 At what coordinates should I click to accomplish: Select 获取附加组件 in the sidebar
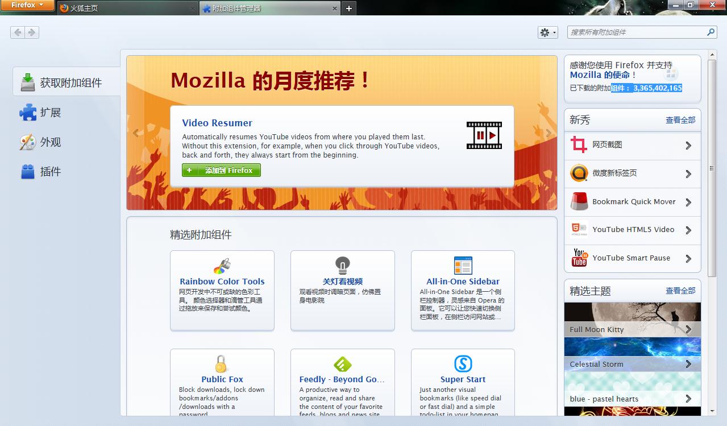point(67,82)
